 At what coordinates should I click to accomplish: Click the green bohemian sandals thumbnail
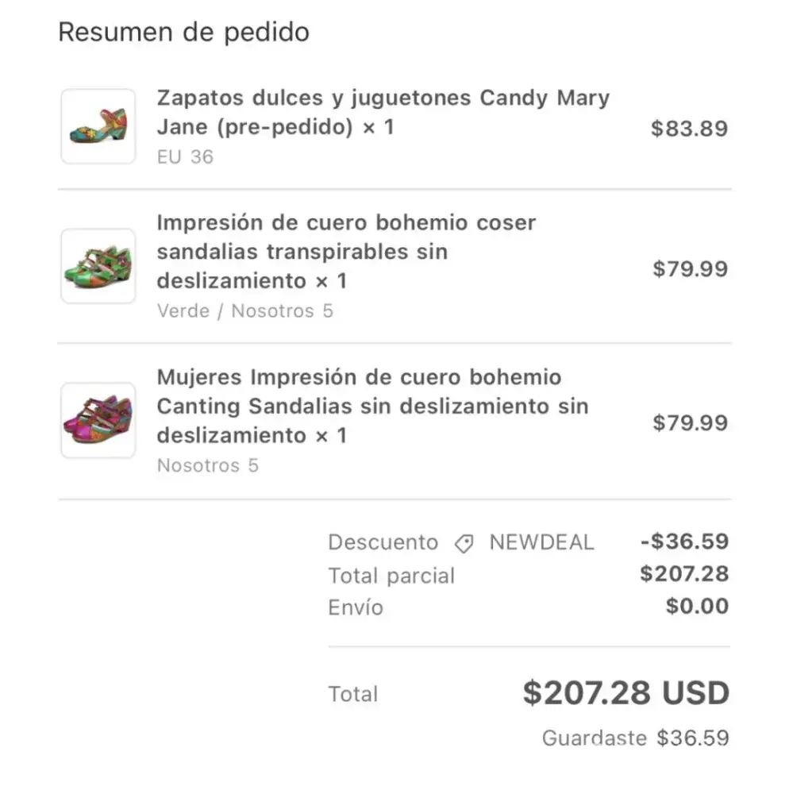point(98,267)
